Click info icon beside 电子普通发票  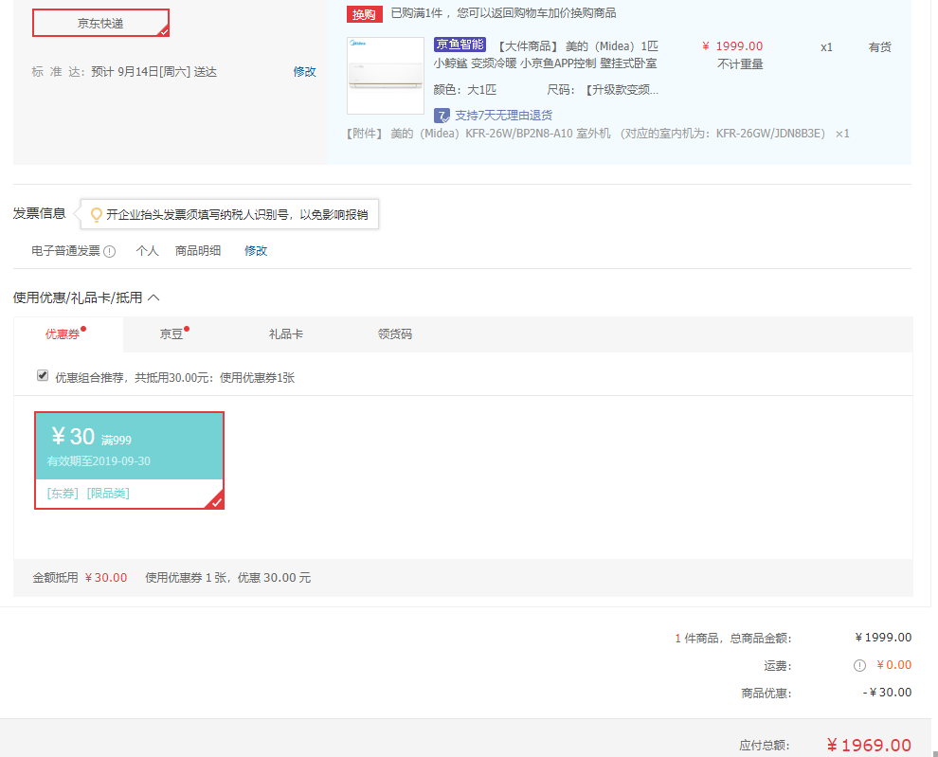pyautogui.click(x=110, y=251)
